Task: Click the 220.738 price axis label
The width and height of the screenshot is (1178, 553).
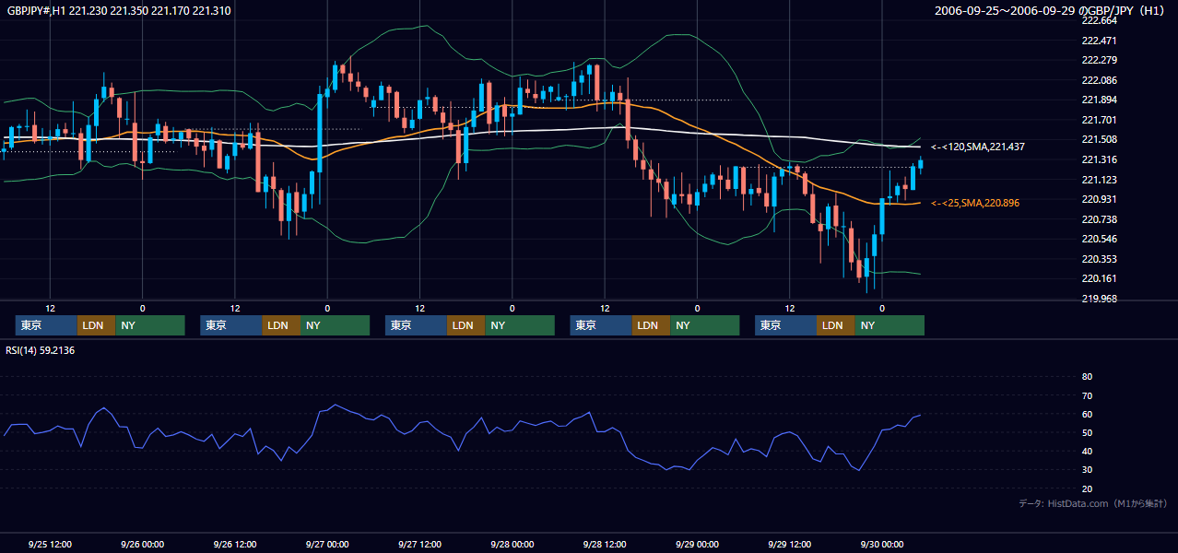Action: click(1099, 219)
